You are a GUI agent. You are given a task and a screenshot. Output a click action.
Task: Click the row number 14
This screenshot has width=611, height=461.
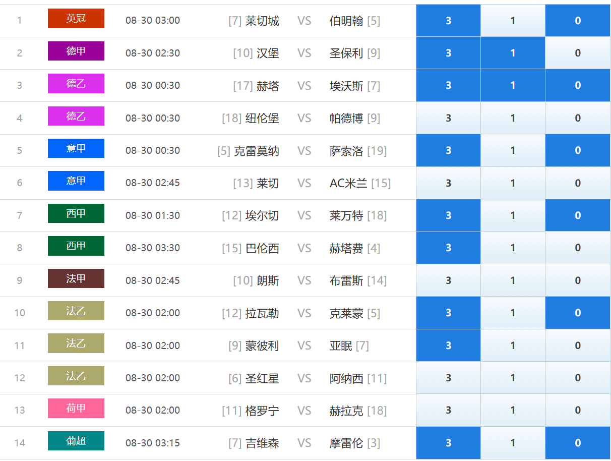pos(20,443)
